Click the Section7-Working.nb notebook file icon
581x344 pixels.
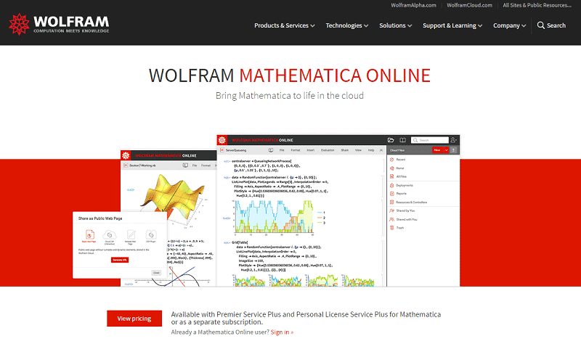point(126,165)
